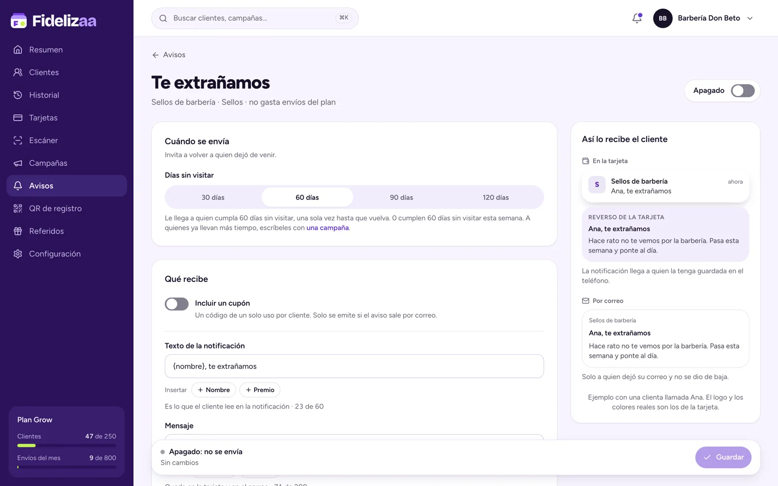Open Tarjetas via its card icon
This screenshot has height=486, width=778.
click(18, 118)
